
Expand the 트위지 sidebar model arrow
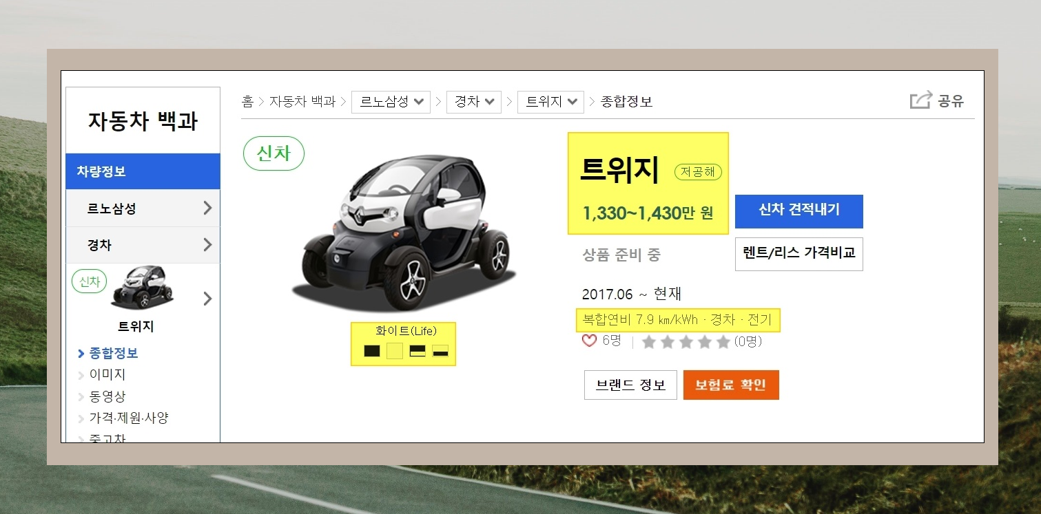click(207, 299)
